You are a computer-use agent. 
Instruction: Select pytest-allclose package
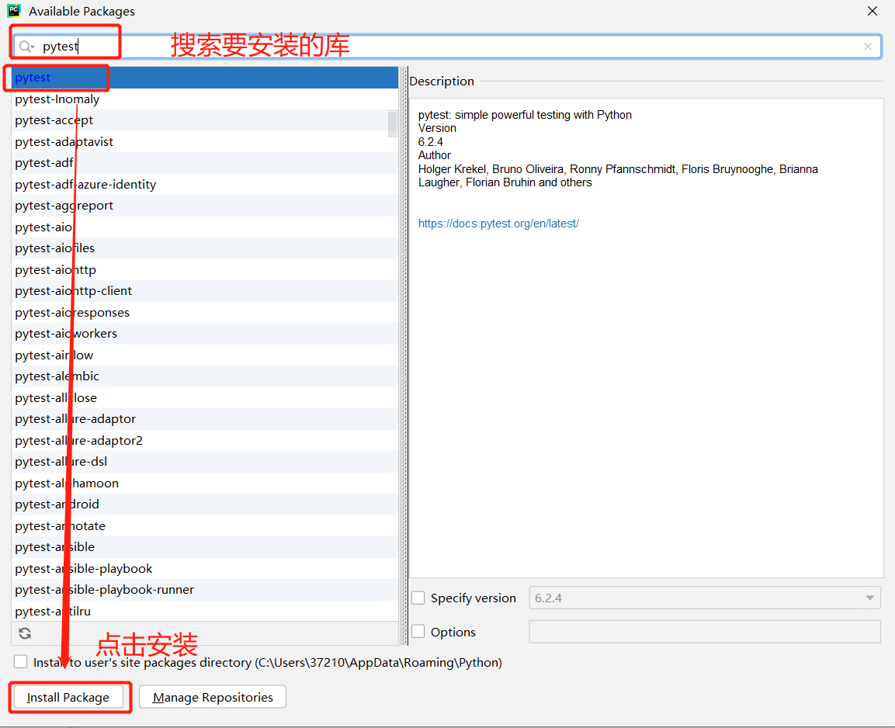click(x=204, y=397)
